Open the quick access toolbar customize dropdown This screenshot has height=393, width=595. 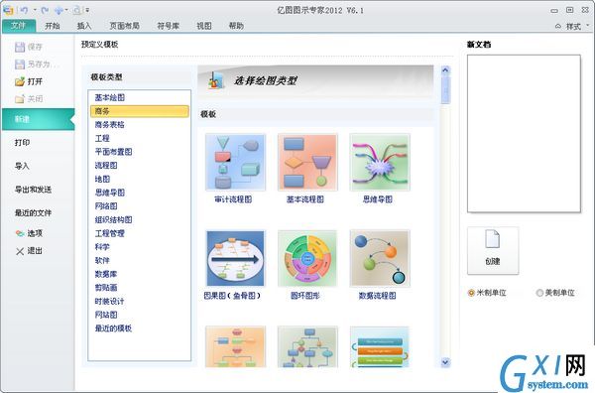click(87, 10)
